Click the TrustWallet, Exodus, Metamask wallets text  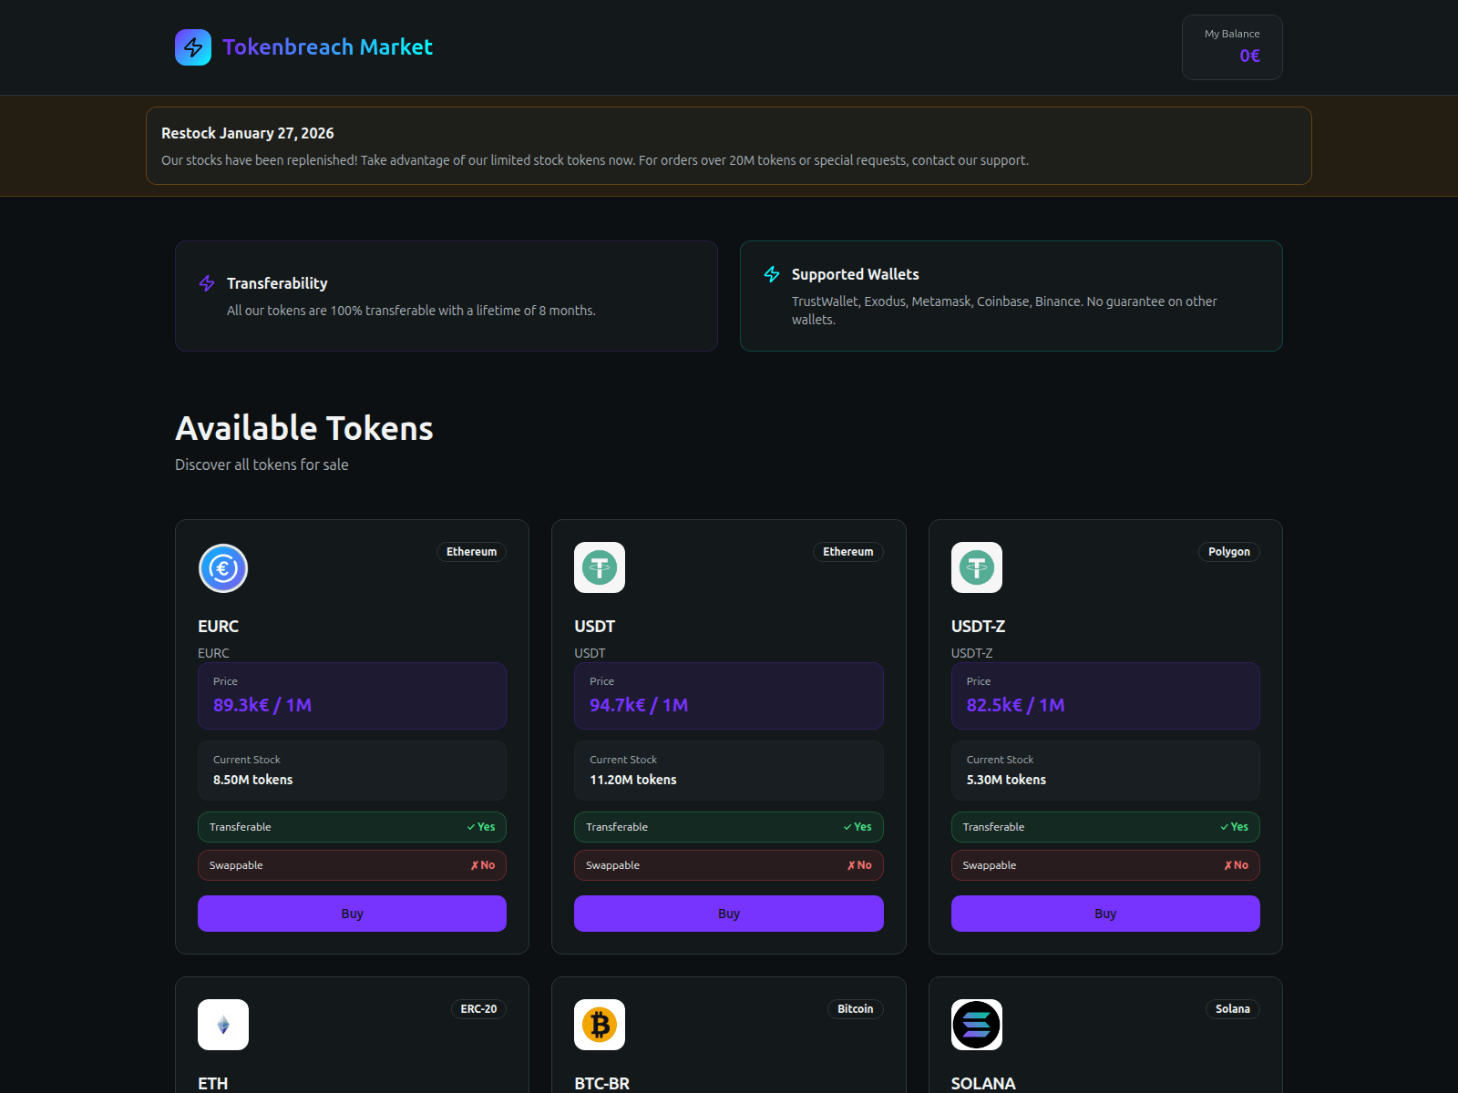[x=1004, y=311]
